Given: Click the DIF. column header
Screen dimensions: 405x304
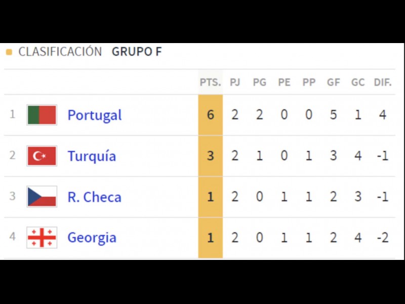Looking at the screenshot, I should (383, 82).
